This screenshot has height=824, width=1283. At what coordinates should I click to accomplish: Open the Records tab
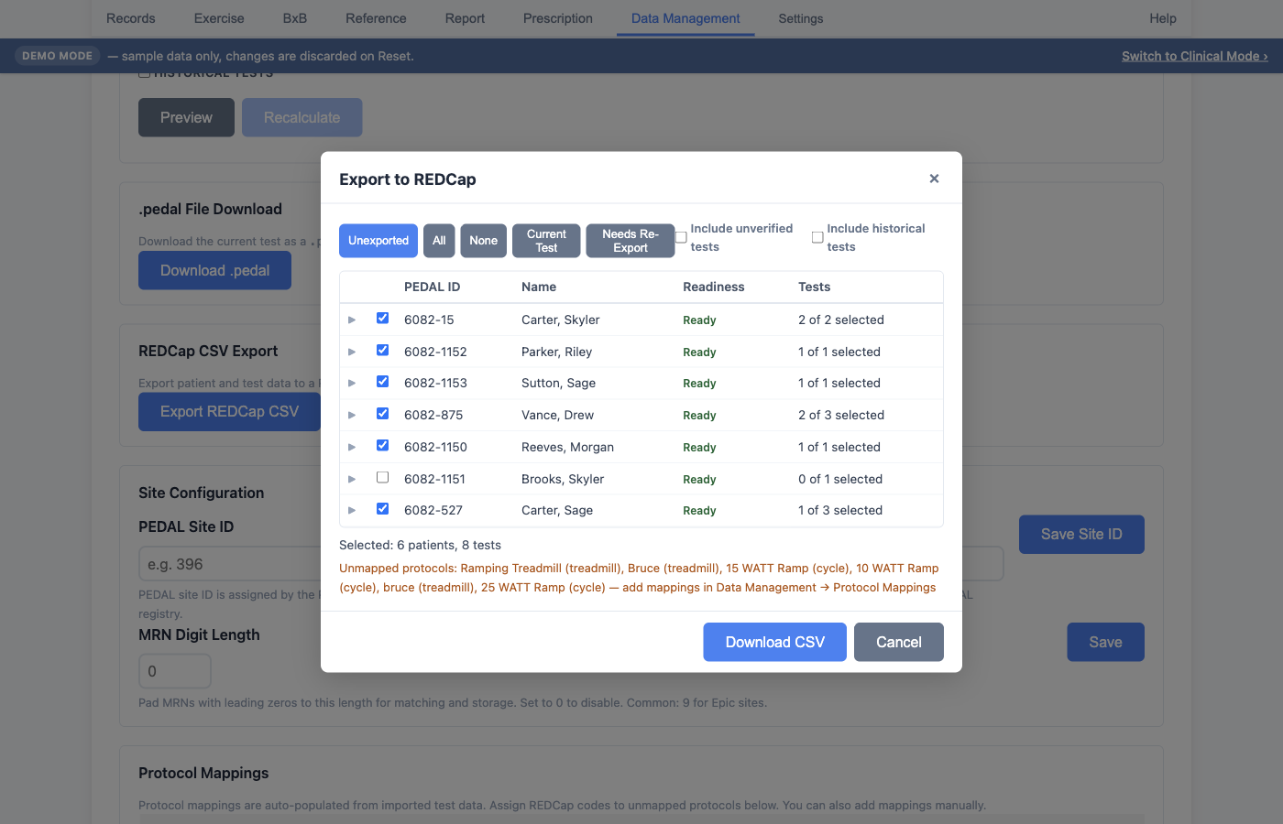(x=131, y=18)
